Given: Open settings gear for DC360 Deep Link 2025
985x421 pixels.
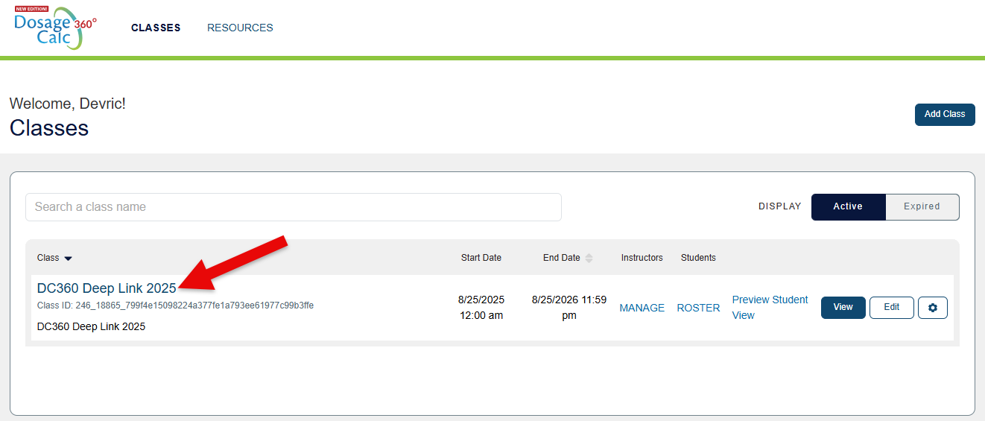Looking at the screenshot, I should pos(932,308).
